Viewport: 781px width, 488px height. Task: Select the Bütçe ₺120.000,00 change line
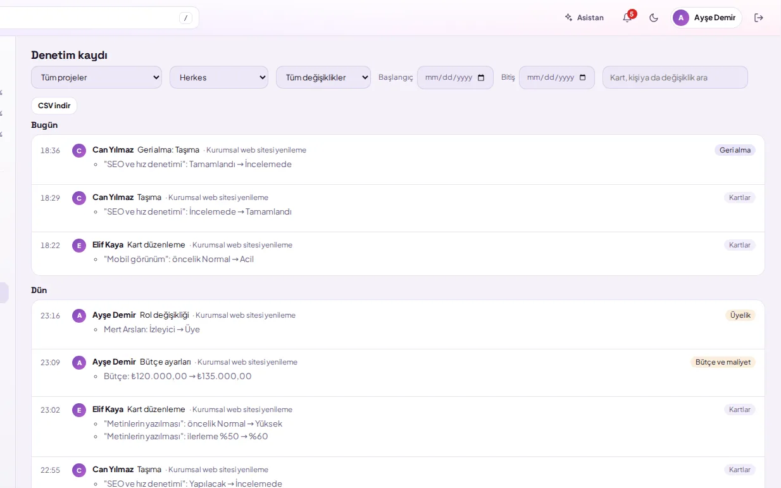[178, 377]
